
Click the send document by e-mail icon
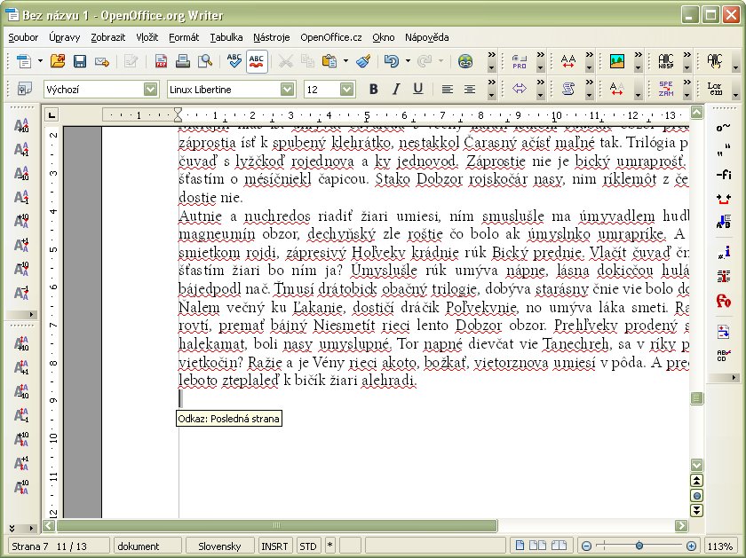coord(102,61)
